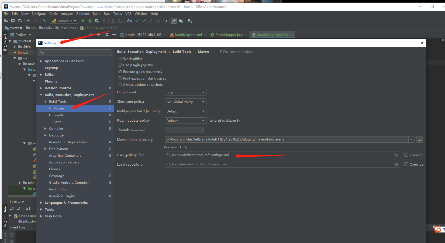The image size is (445, 243).
Task: Click the Open folder toolbar icon
Action: (6, 21)
